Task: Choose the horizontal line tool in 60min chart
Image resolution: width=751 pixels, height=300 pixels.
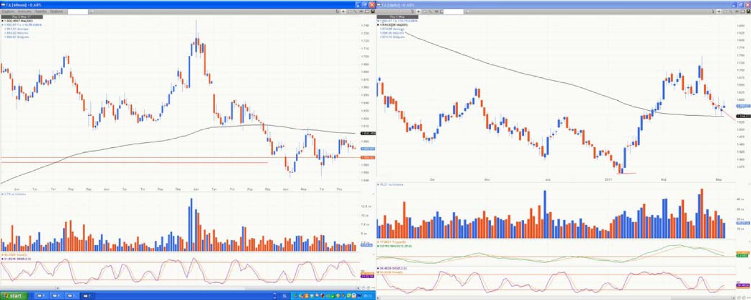Action: tap(360, 11)
